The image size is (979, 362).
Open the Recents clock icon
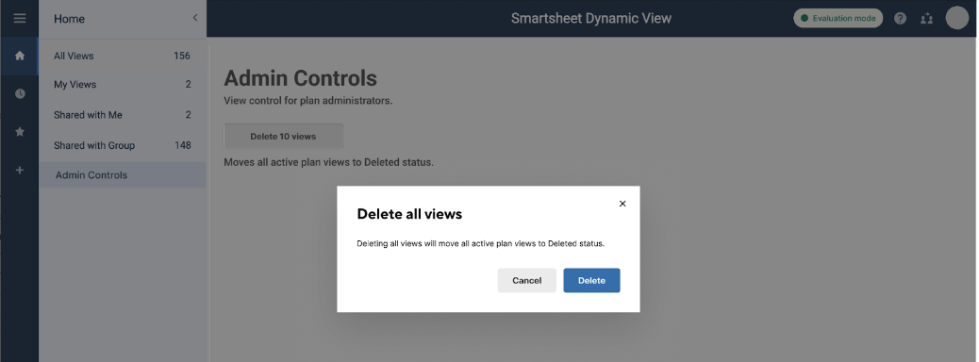point(20,93)
